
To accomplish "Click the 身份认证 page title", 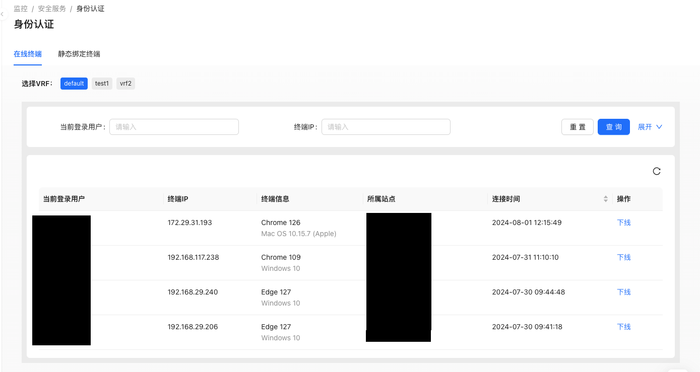I will pyautogui.click(x=34, y=24).
